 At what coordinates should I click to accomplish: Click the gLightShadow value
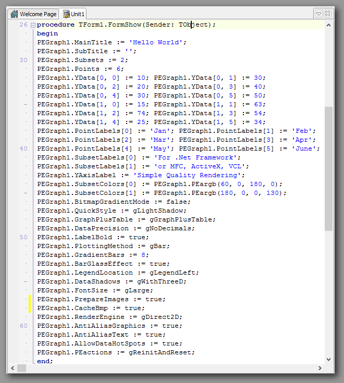point(158,211)
